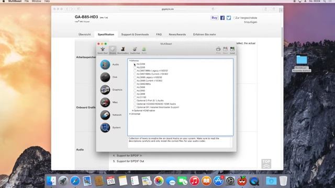Enable Optional EFI Installed Bootloader Support

[135, 107]
